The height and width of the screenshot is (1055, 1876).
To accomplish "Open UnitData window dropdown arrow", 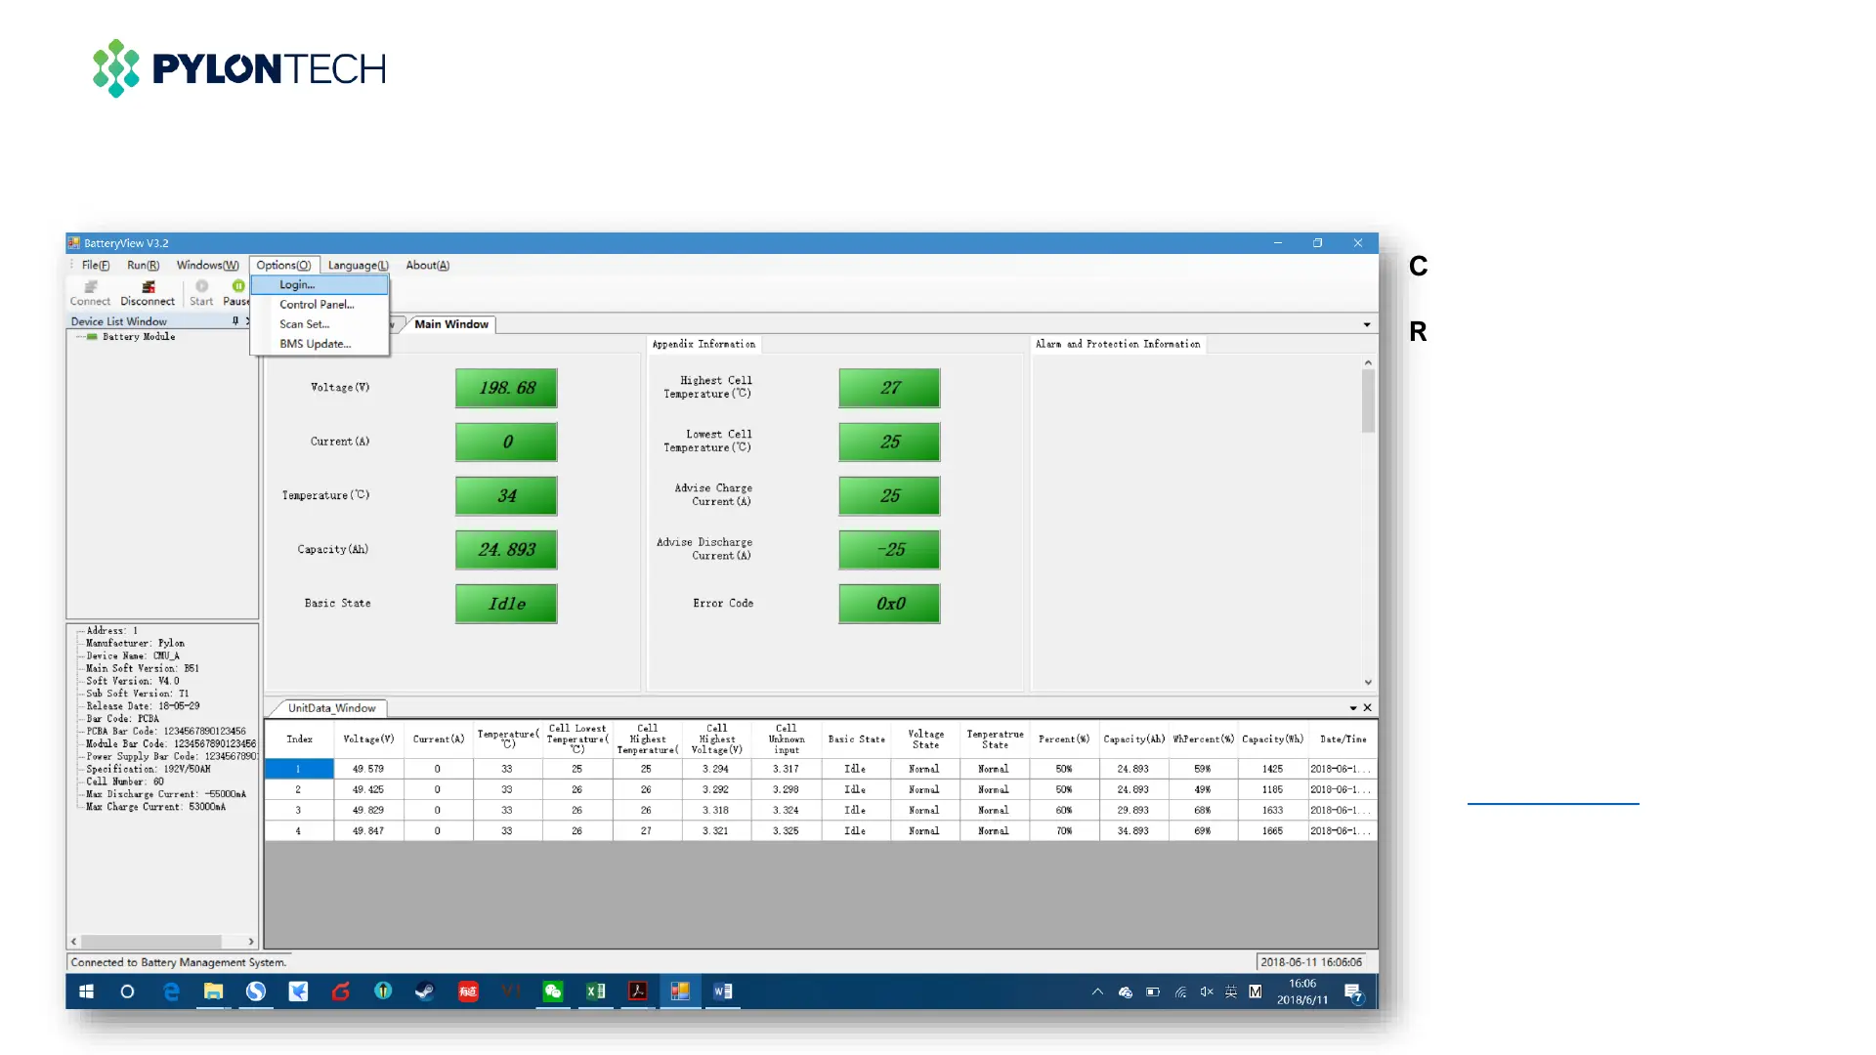I will point(1353,708).
